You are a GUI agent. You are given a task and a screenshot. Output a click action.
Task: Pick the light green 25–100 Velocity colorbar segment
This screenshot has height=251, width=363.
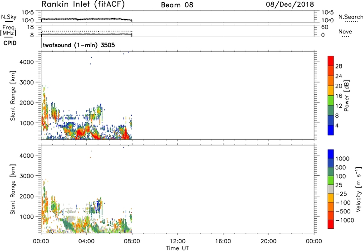pos(331,180)
